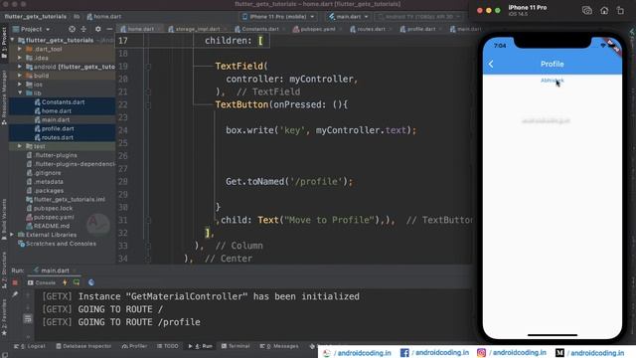Open the main.dart tab in Run panel
636x358 pixels.
coord(52,270)
